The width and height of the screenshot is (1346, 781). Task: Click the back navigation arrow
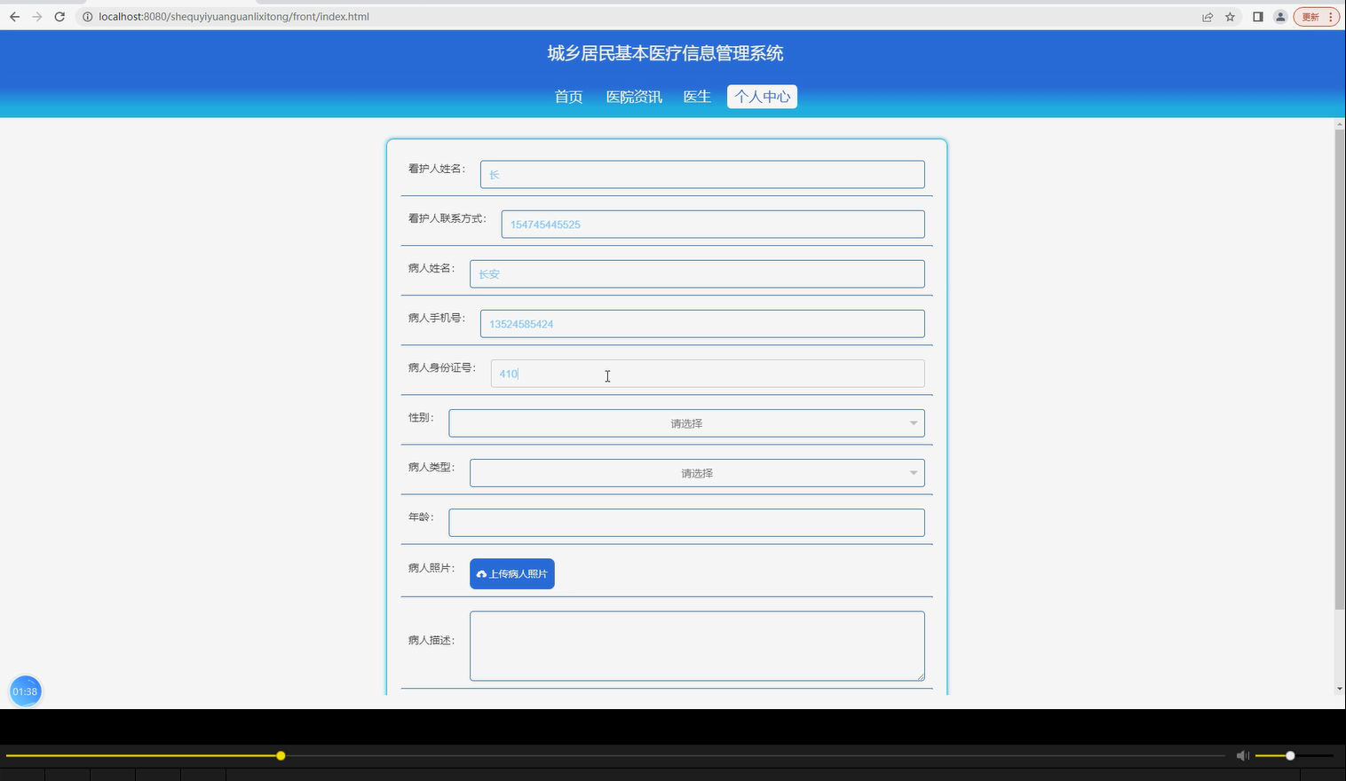(13, 16)
